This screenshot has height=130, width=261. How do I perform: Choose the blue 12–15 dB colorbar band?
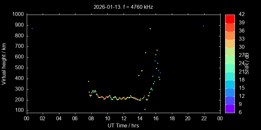click(230, 92)
